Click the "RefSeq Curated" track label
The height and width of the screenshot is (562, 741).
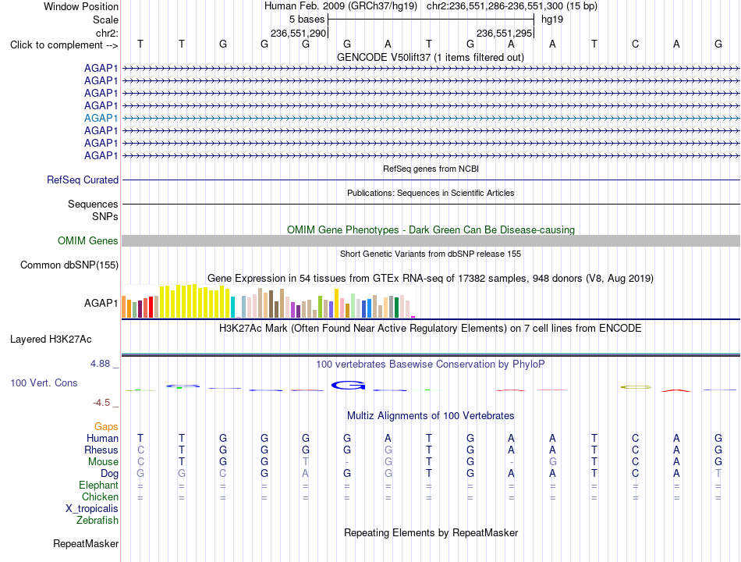coord(82,180)
